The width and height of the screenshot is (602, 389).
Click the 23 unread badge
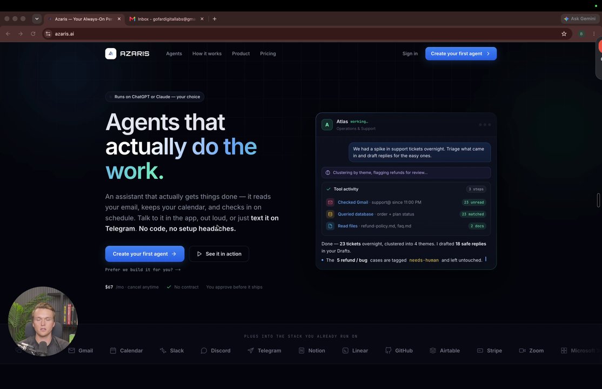point(474,203)
